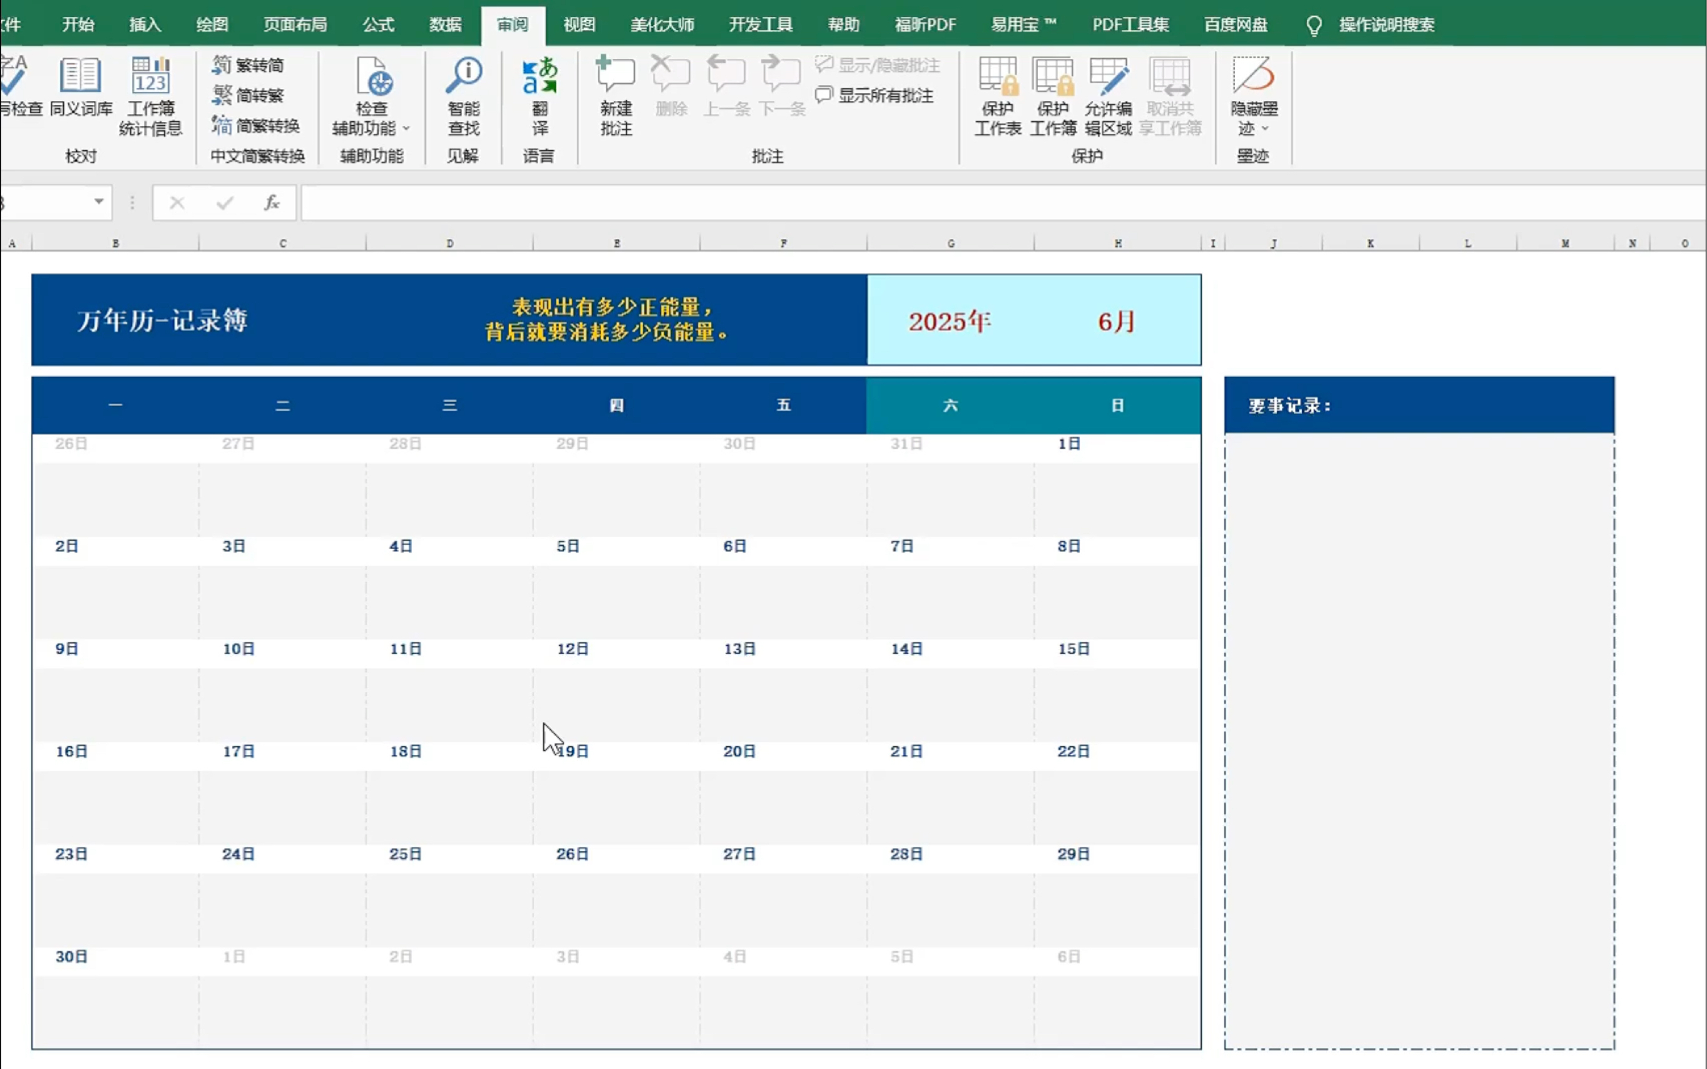Switch to the Formulas (公式) tab
This screenshot has width=1707, height=1069.
pos(378,25)
